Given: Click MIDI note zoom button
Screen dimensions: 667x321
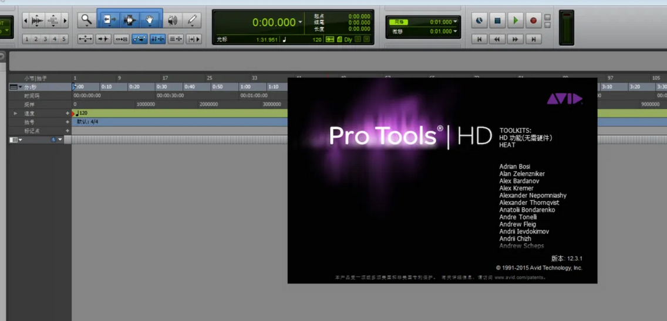Looking at the screenshot, I should coord(53,20).
